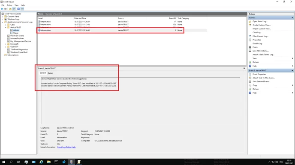Close the event preview pane

tap(244, 69)
